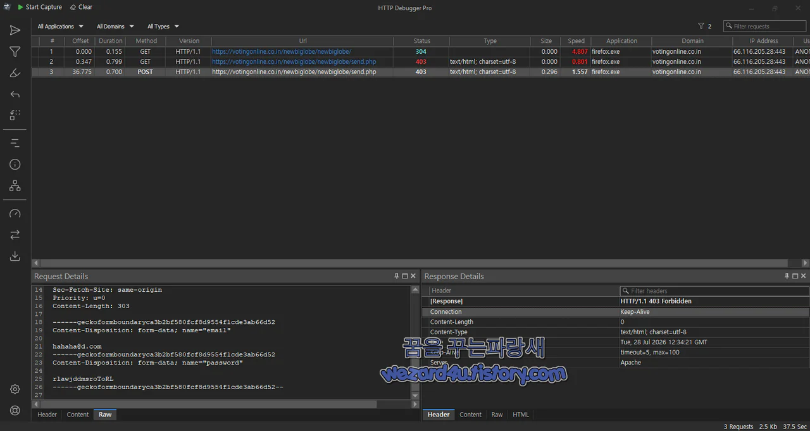Sort by the Status column header
Viewport: 810px width, 431px height.
pos(421,41)
